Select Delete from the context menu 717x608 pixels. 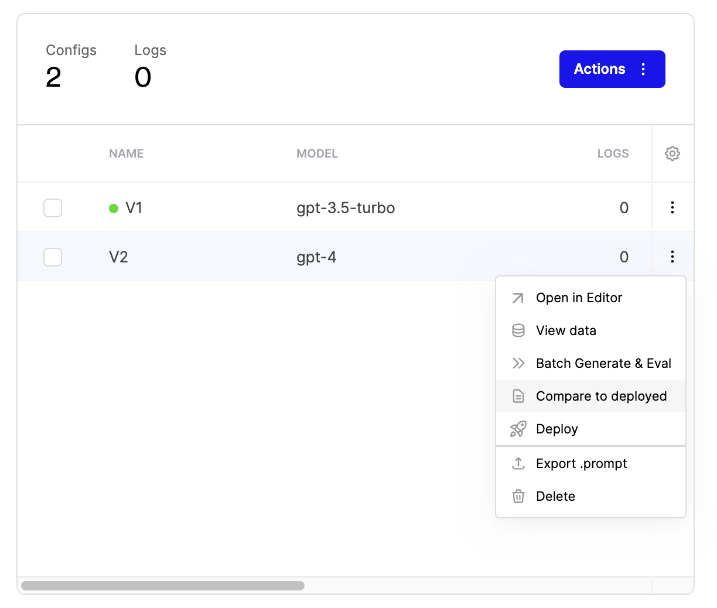pyautogui.click(x=590, y=496)
